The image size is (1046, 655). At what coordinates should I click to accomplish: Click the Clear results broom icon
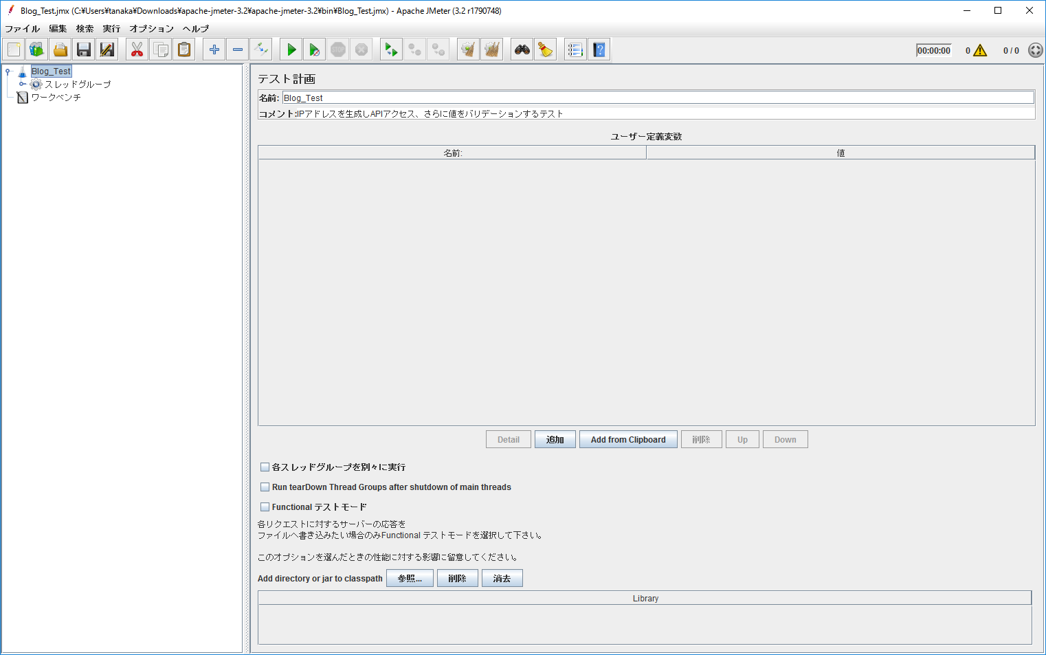[469, 49]
